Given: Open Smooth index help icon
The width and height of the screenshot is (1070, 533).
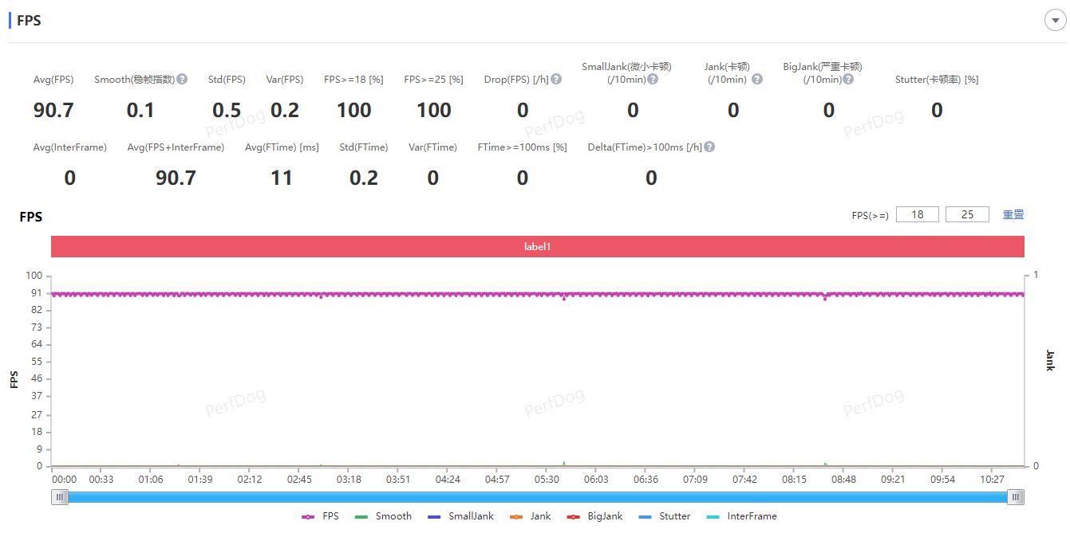Looking at the screenshot, I should [182, 79].
